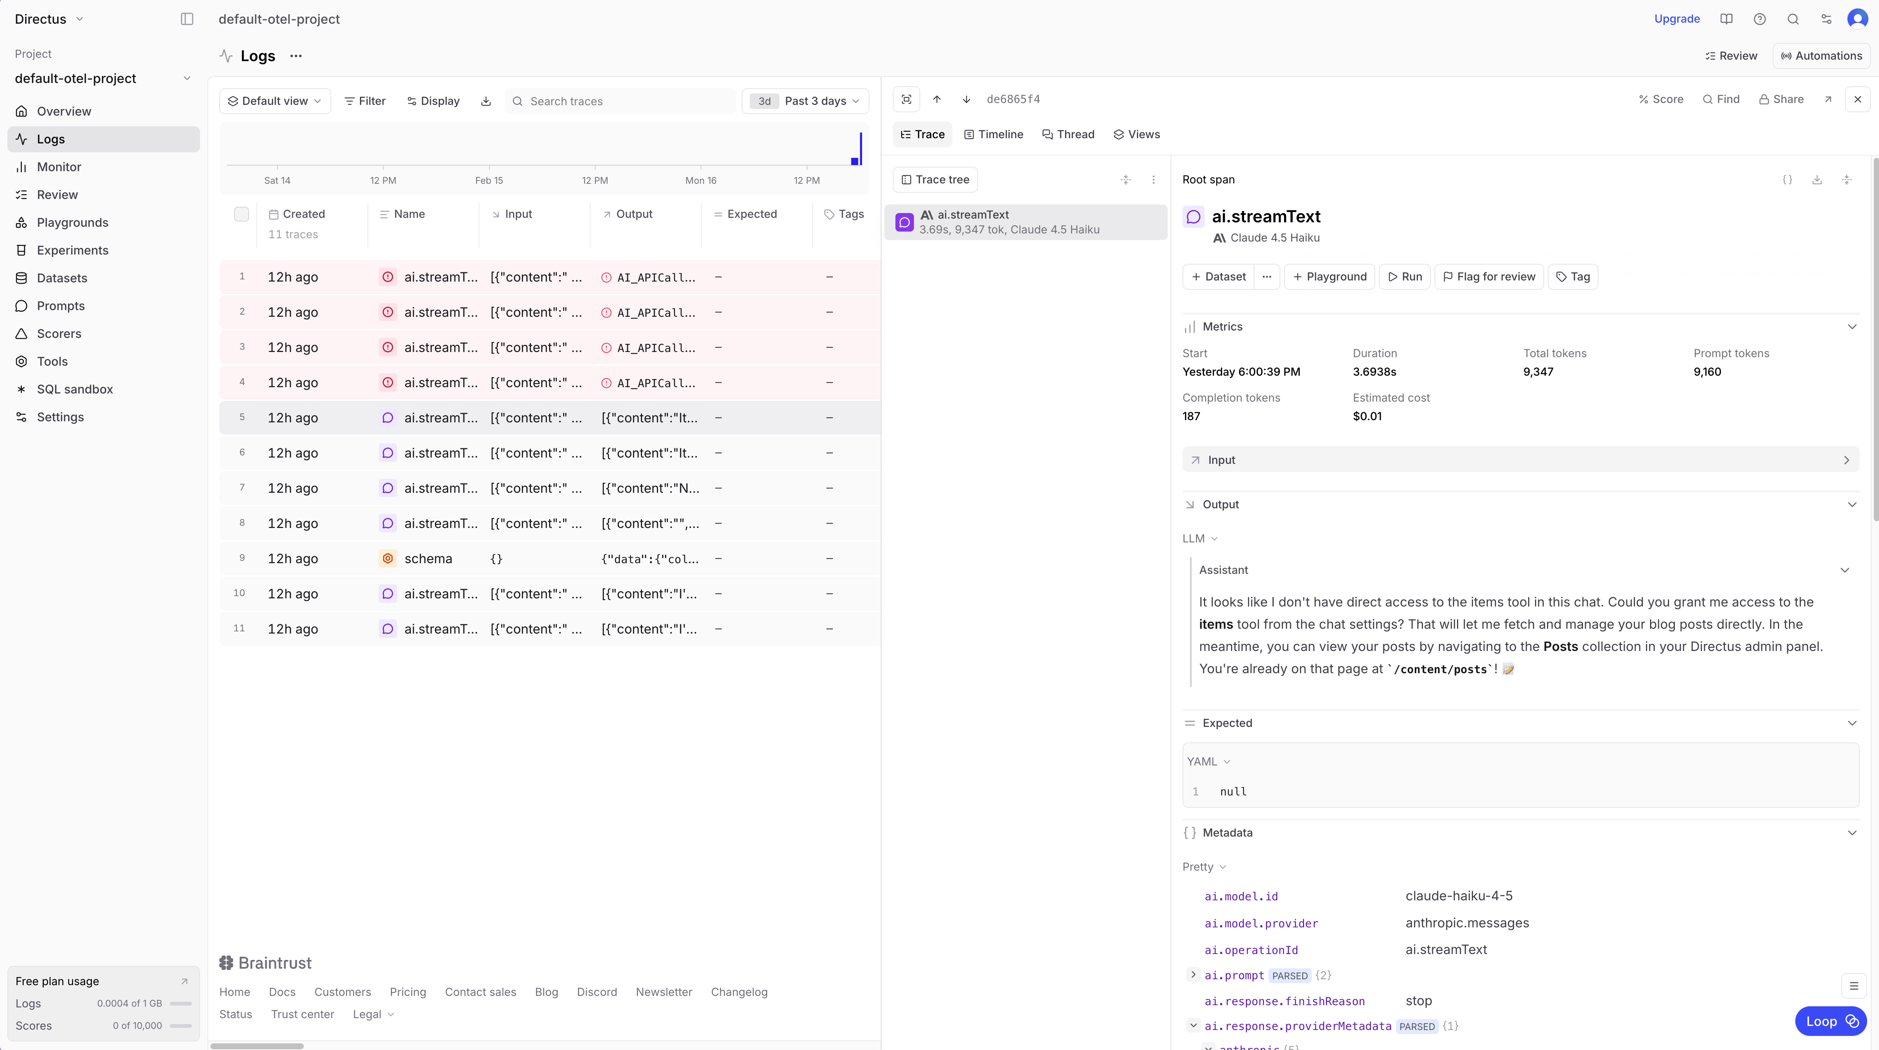Select all traces with the header checkbox
The height and width of the screenshot is (1050, 1879).
(242, 214)
